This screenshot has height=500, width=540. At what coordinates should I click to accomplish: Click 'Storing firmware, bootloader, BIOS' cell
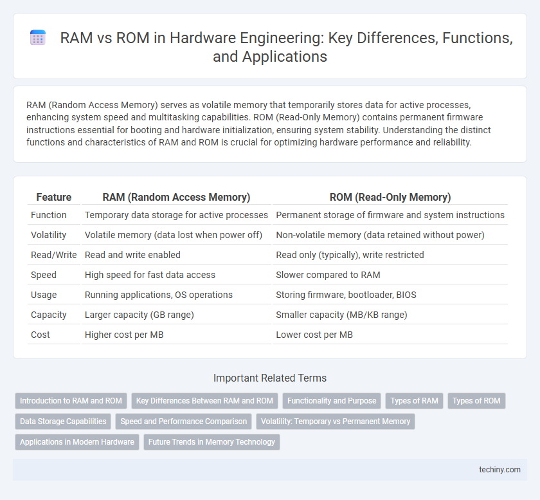tap(390, 295)
